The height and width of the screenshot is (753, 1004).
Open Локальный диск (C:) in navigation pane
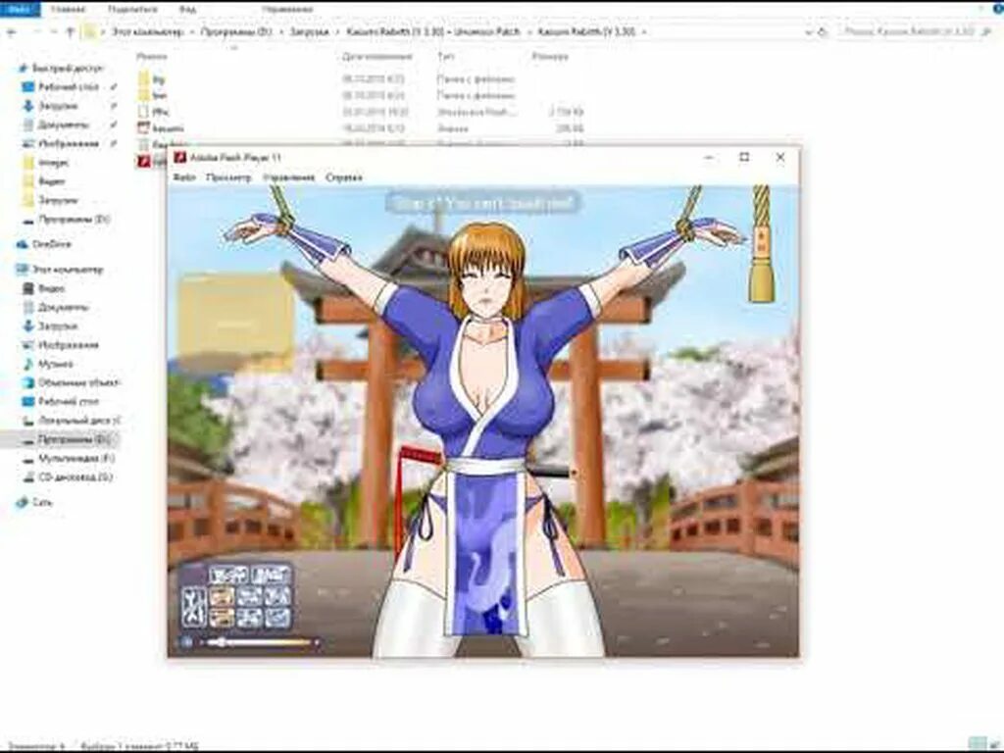(x=79, y=421)
